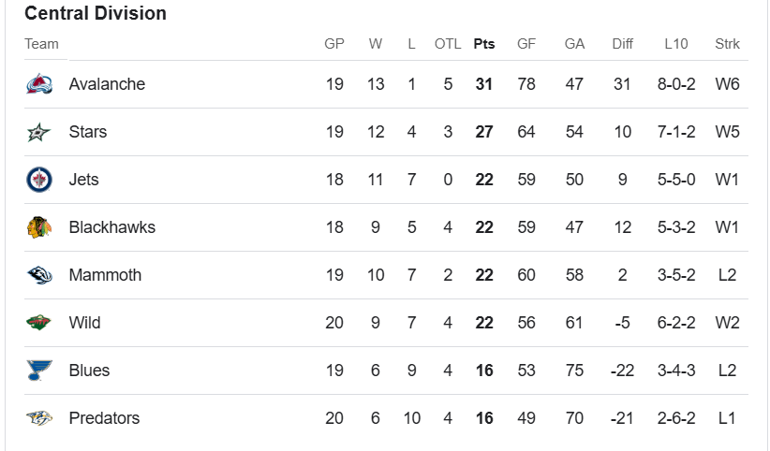This screenshot has height=451, width=770.
Task: Sort by the GF column header
Action: pyautogui.click(x=526, y=44)
